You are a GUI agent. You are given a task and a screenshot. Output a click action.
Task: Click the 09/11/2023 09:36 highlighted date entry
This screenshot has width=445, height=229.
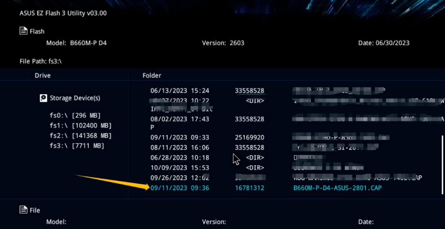[x=180, y=188]
